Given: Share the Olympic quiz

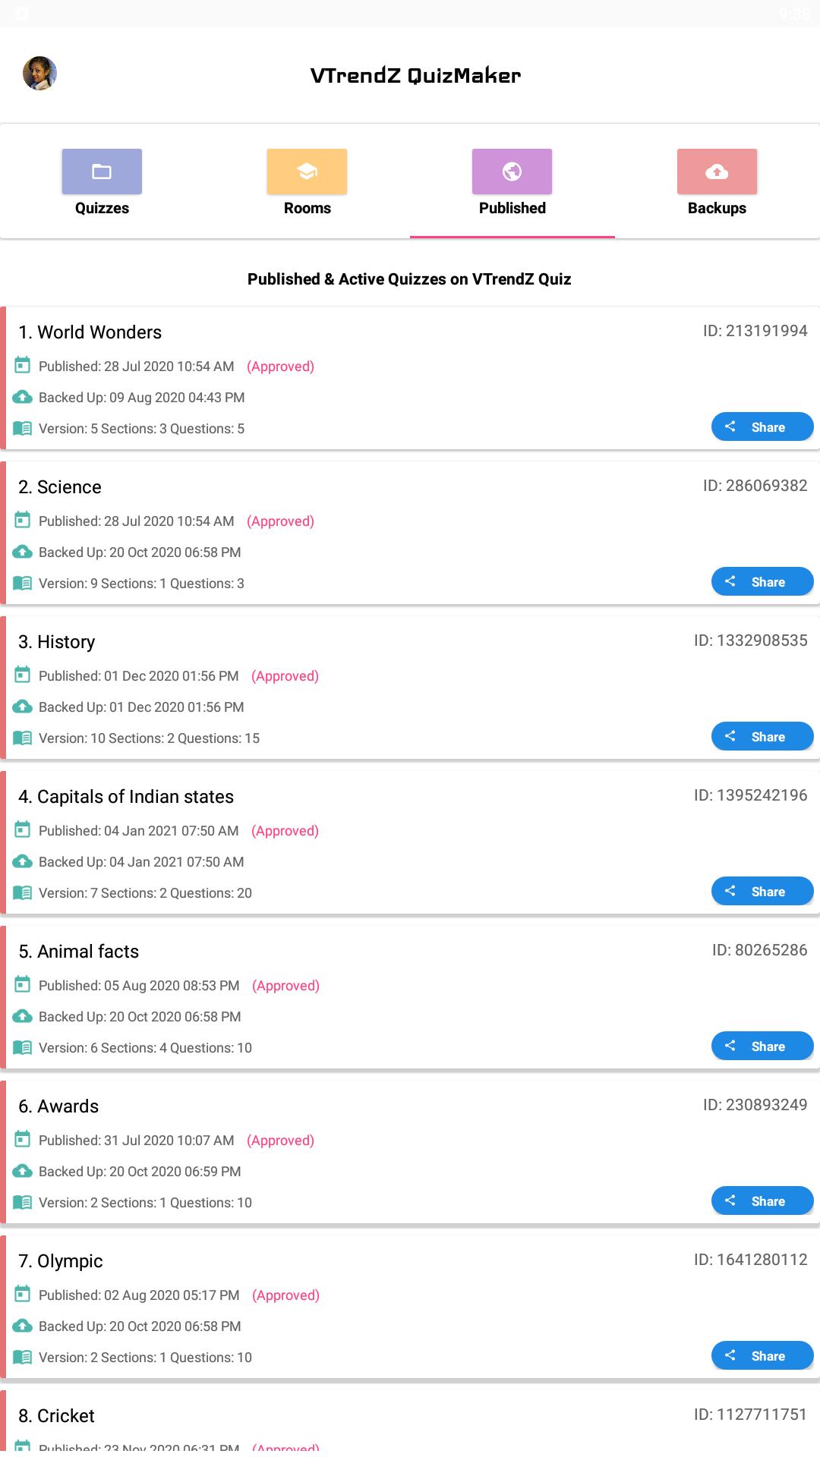Looking at the screenshot, I should click(x=762, y=1356).
